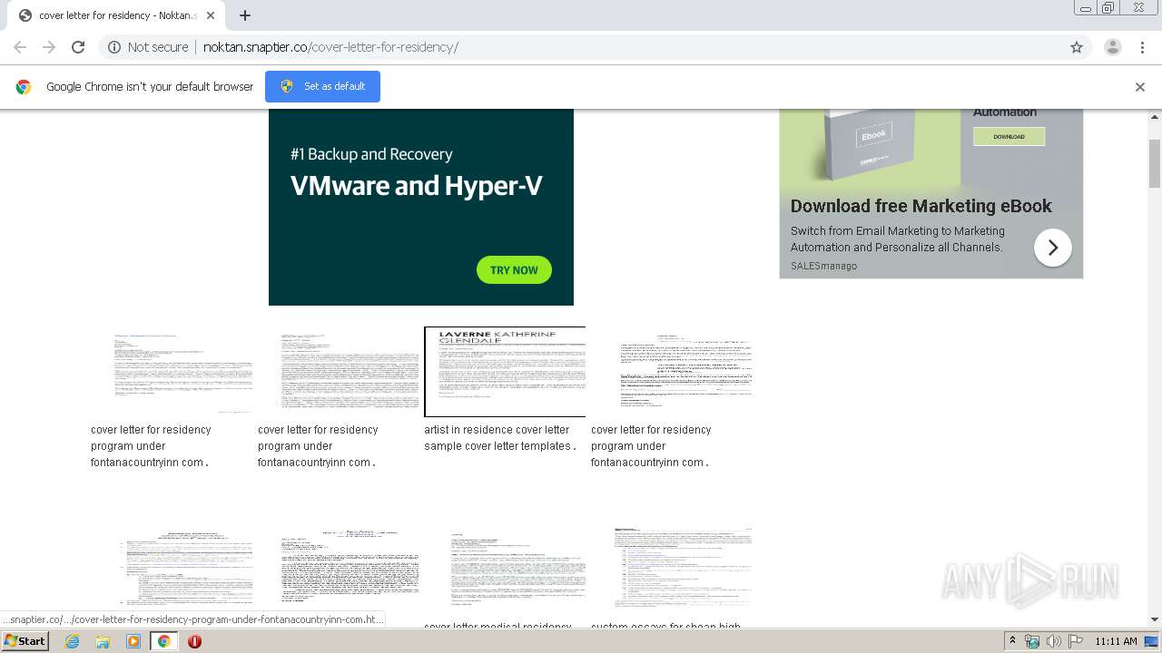Click the SALESmanago advertiser label
The image size is (1162, 653).
[823, 266]
